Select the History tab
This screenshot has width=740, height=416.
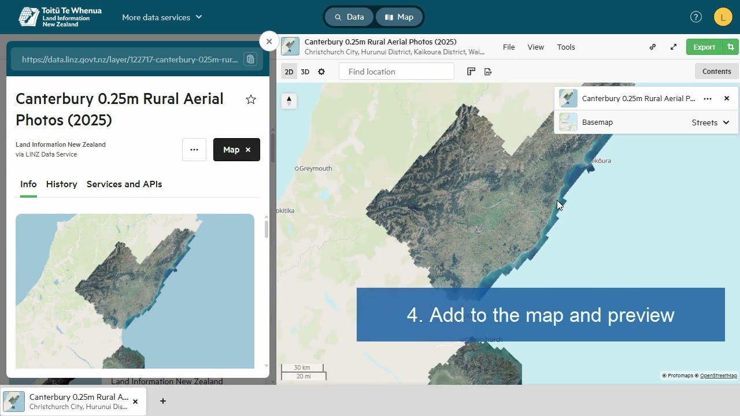[62, 184]
